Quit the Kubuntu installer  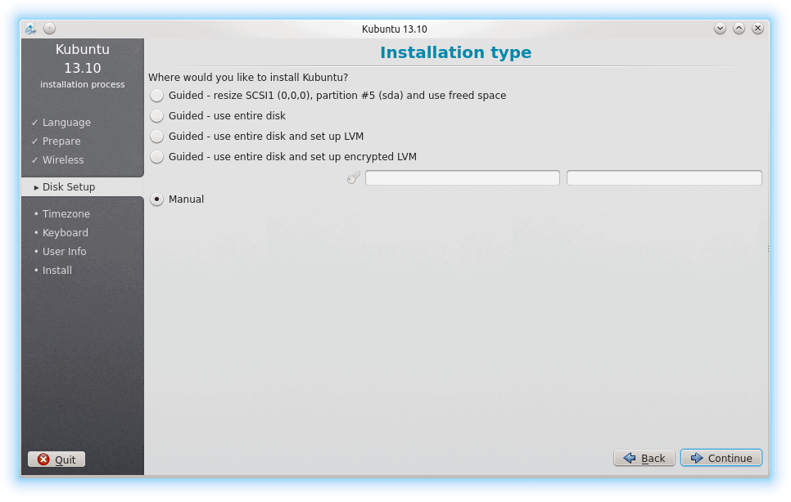[56, 459]
